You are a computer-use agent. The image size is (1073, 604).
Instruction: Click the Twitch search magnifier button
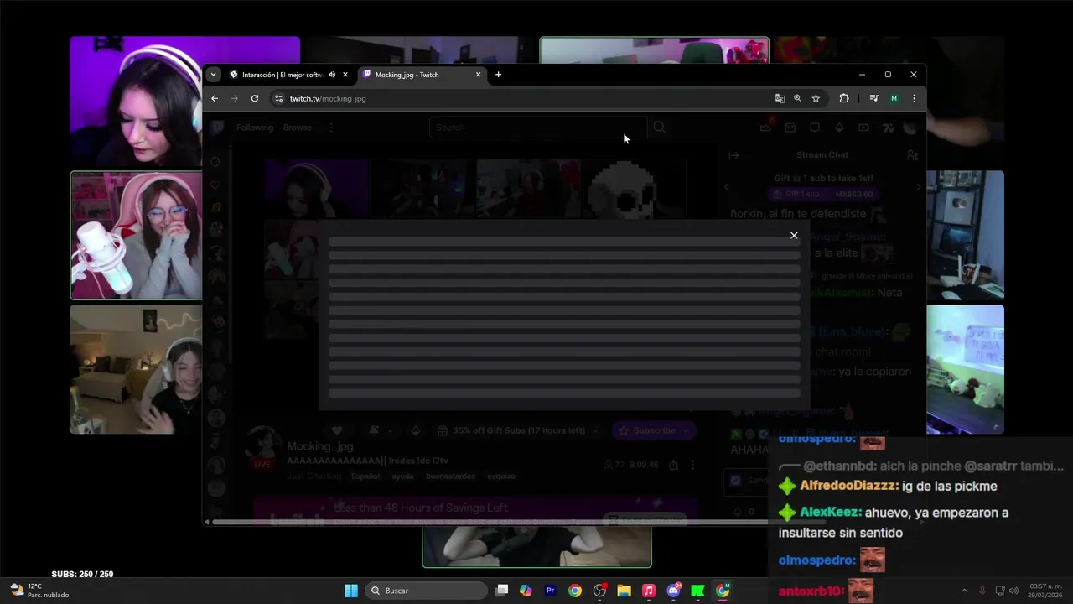[x=660, y=128]
